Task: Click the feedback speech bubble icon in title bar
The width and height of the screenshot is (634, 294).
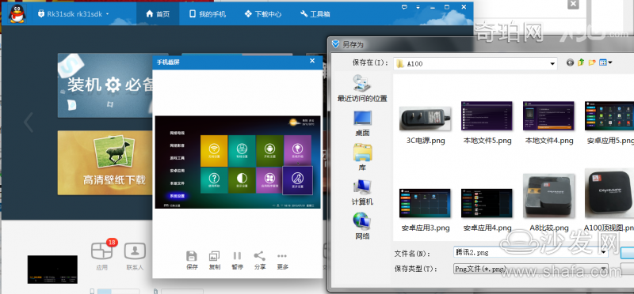Action: click(x=404, y=7)
